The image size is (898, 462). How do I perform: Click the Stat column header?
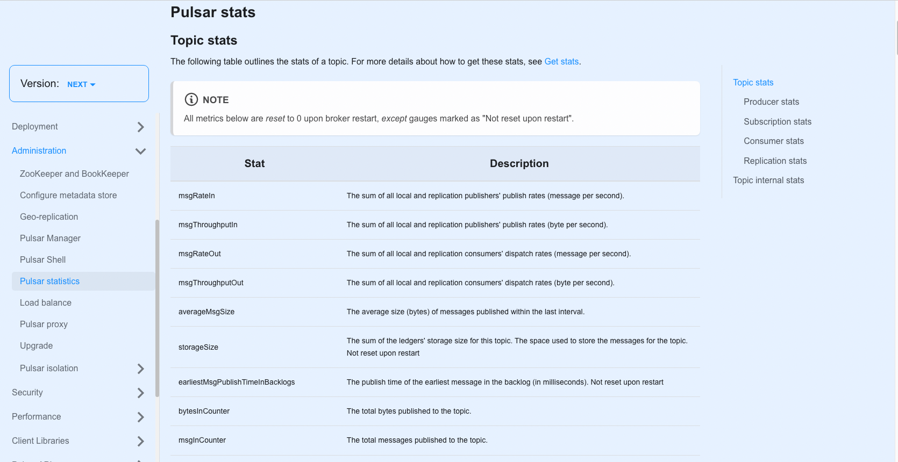254,164
